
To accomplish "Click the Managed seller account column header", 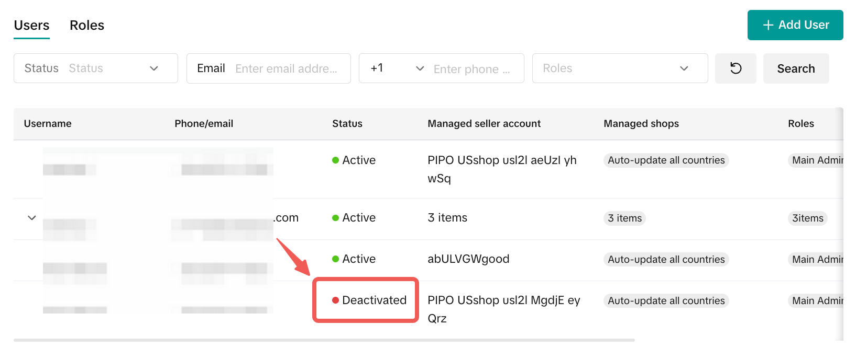I will pos(484,124).
